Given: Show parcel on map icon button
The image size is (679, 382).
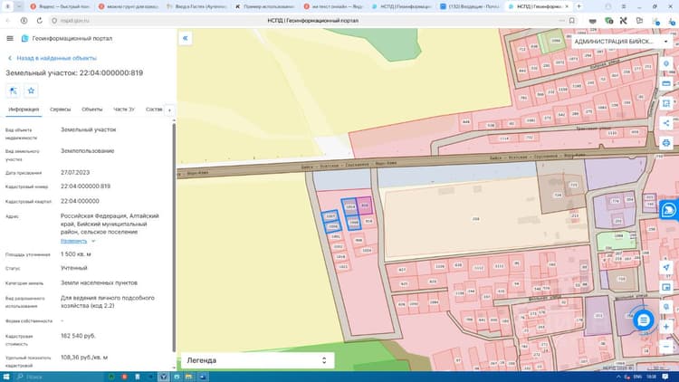Looking at the screenshot, I should pos(14,91).
